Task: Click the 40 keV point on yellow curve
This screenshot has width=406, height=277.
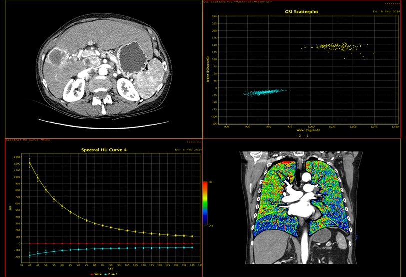Action: click(30, 163)
